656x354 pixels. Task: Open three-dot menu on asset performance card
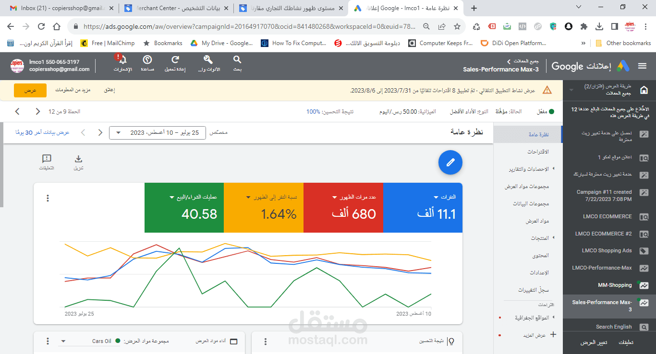pyautogui.click(x=48, y=341)
